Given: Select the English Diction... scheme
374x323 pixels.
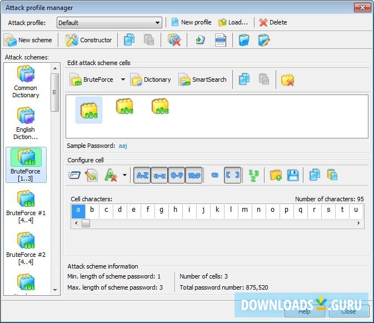Looking at the screenshot, I should (x=26, y=123).
